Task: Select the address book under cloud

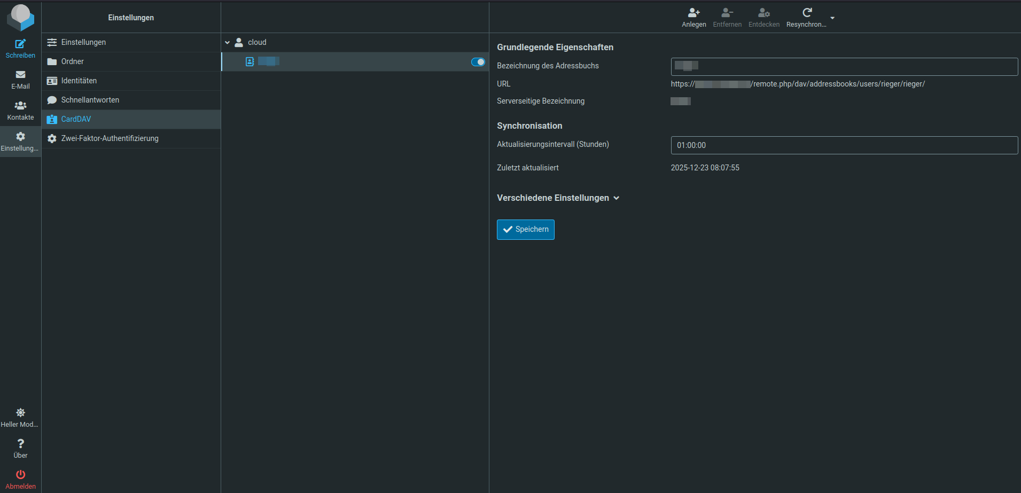Action: click(321, 62)
